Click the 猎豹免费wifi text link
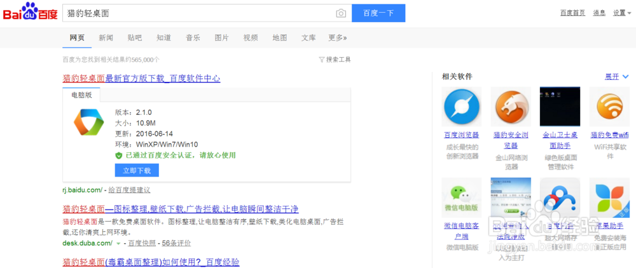This screenshot has height=268, width=636. point(609,135)
